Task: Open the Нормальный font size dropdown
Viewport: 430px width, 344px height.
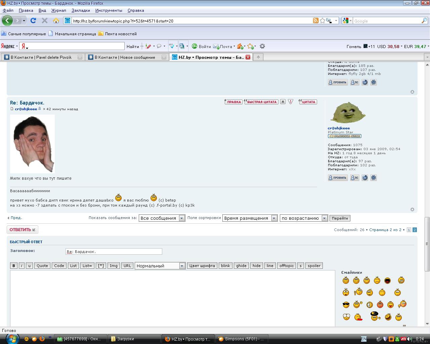Action: [160, 266]
